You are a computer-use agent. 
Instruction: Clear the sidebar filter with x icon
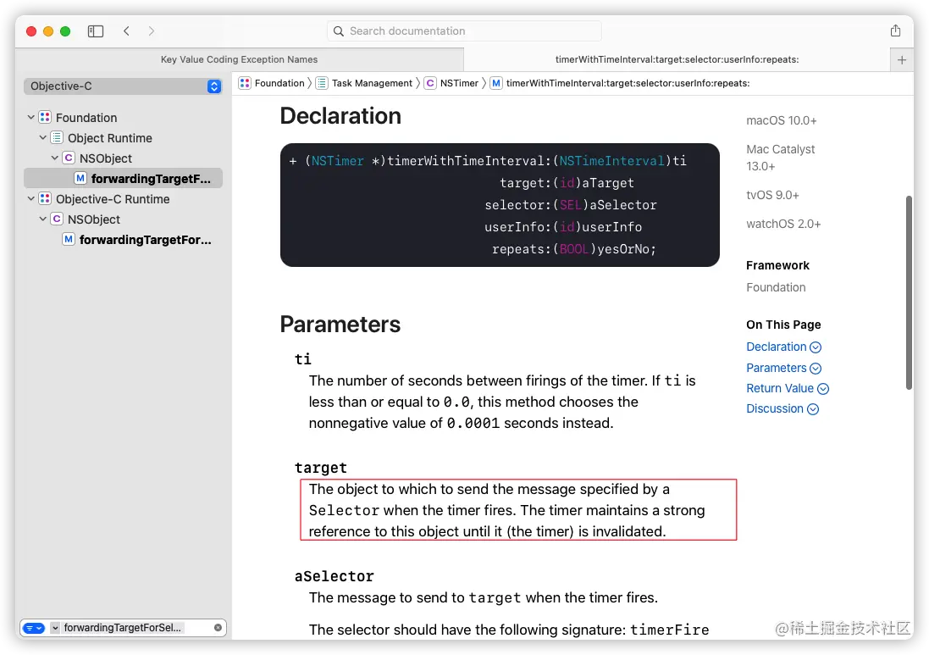(218, 627)
